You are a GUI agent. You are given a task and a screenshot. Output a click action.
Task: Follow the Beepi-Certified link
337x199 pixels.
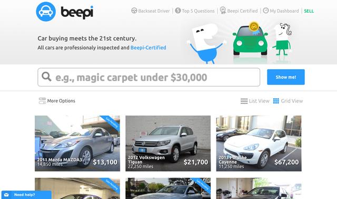click(x=148, y=48)
